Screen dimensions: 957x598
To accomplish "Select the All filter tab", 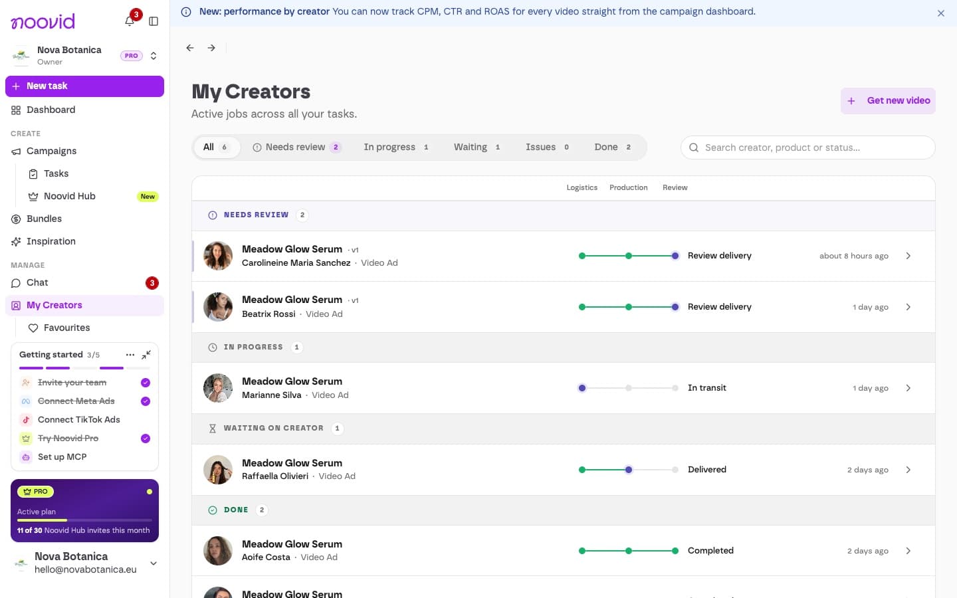I will point(216,148).
